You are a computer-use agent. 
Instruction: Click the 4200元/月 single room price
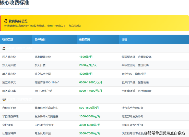[x=86, y=74]
